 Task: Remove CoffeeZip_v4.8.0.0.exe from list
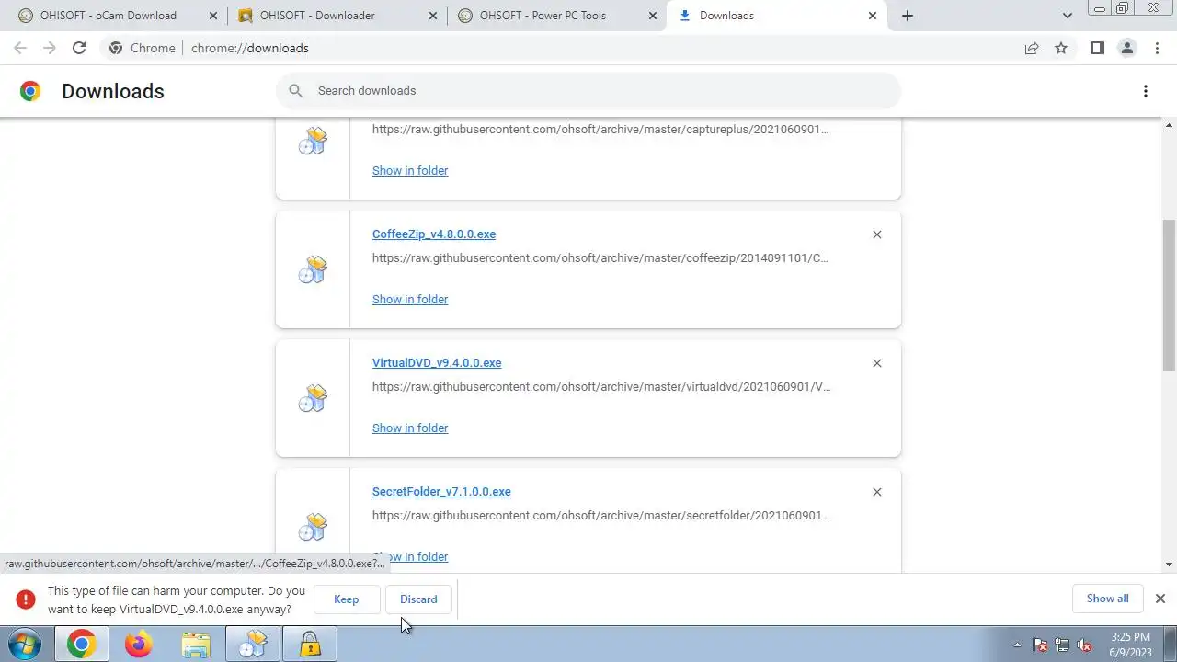[877, 234]
